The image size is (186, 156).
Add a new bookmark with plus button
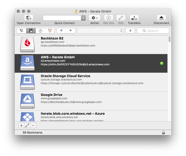coord(21,125)
